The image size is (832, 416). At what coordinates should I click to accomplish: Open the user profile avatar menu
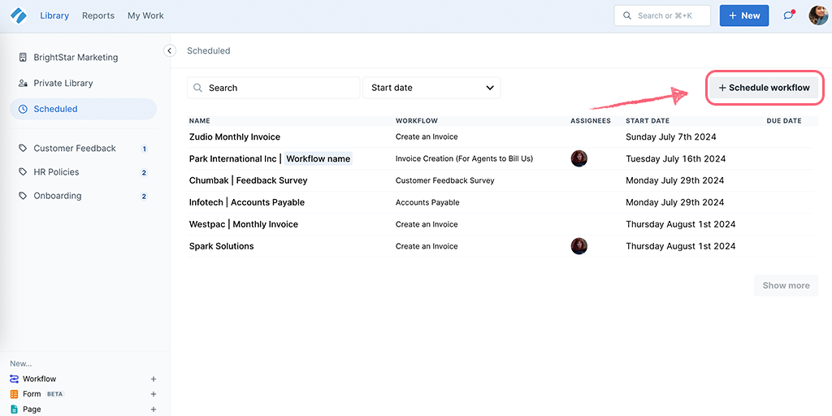point(817,15)
